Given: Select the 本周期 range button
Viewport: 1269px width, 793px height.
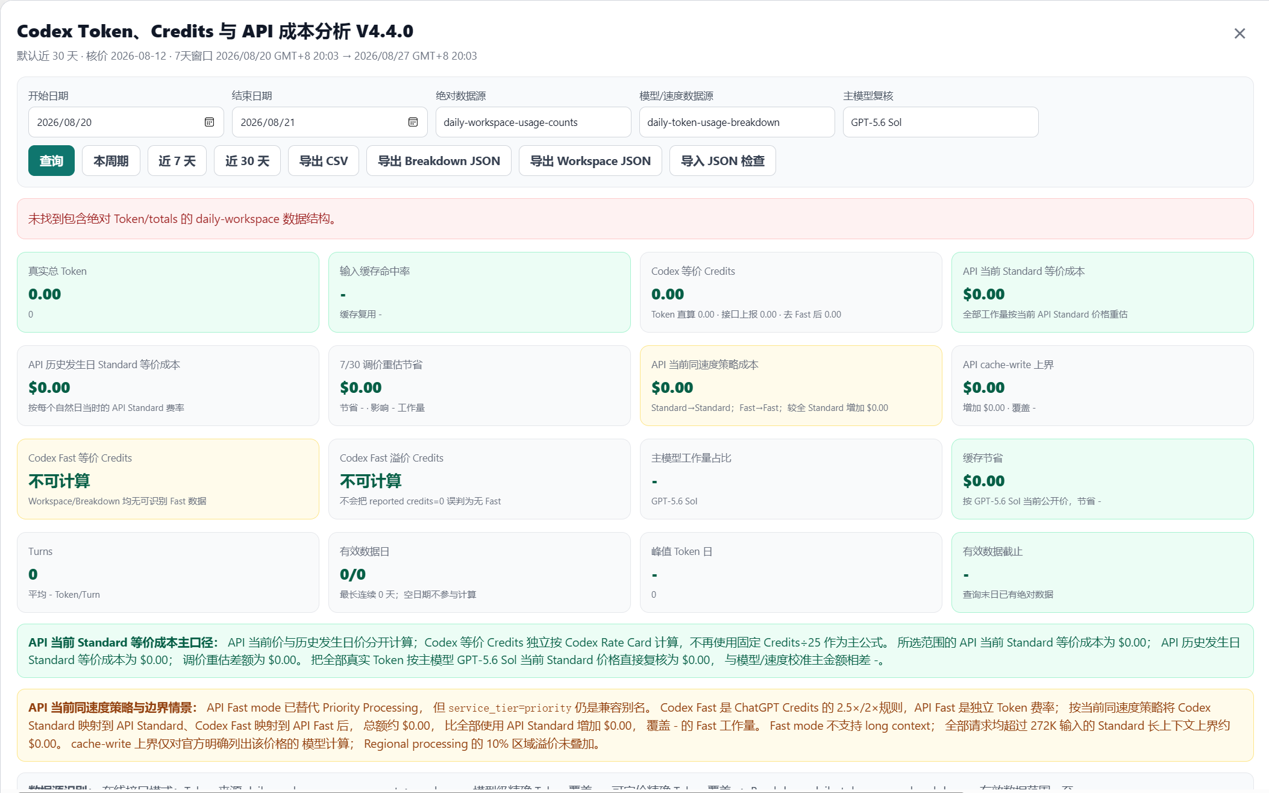Looking at the screenshot, I should pyautogui.click(x=111, y=160).
